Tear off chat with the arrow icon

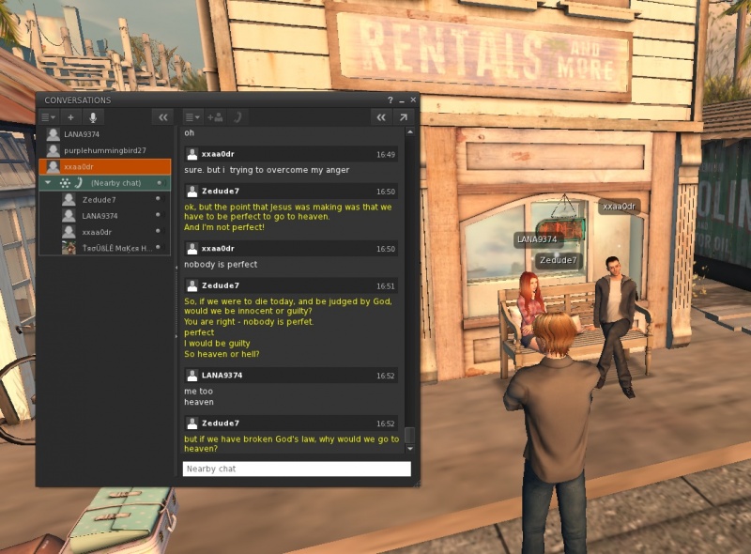pyautogui.click(x=404, y=117)
